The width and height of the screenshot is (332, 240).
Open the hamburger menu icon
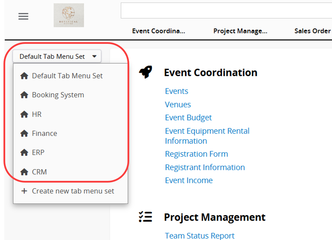(23, 16)
